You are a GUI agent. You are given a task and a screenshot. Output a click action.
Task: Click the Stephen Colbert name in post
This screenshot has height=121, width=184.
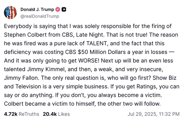tap(25, 35)
